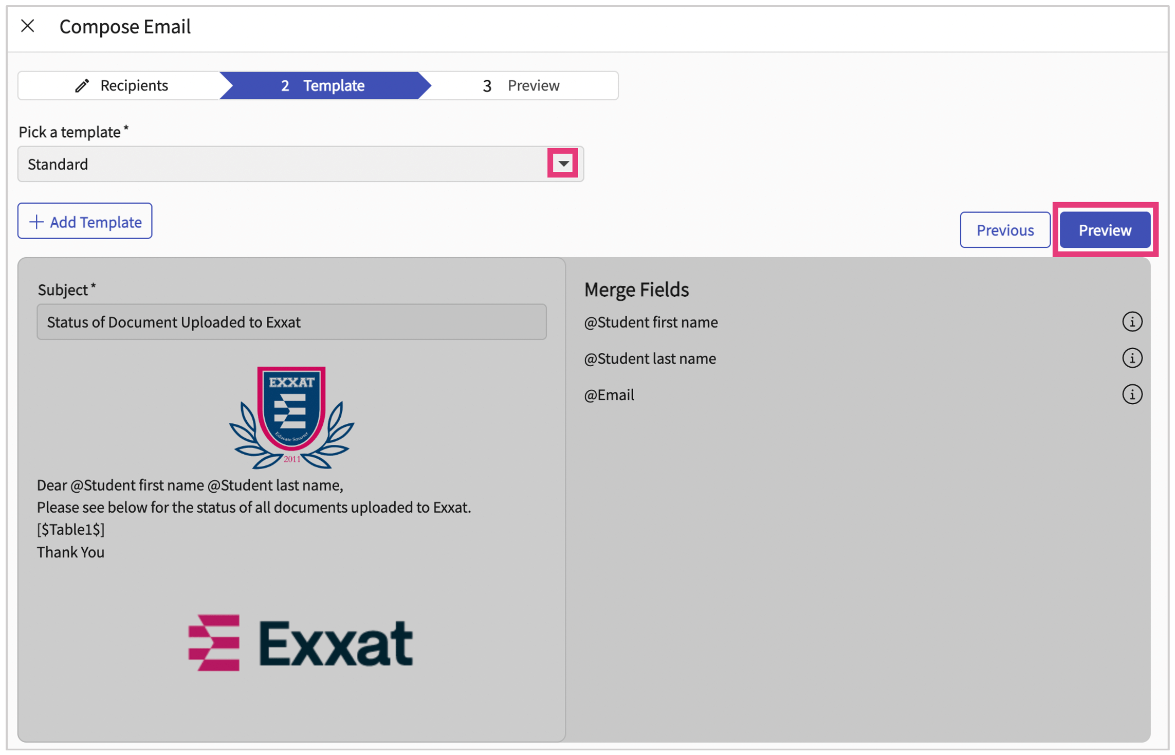The width and height of the screenshot is (1175, 755).
Task: Open the Pick a template dropdown
Action: point(563,164)
